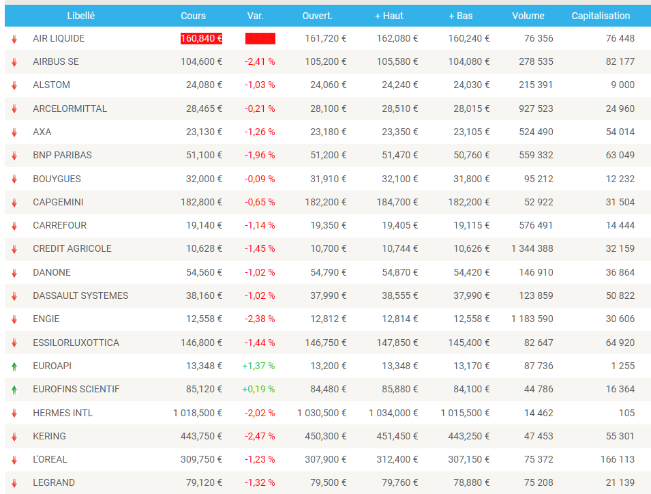Click the +1,37 % variation value

258,366
